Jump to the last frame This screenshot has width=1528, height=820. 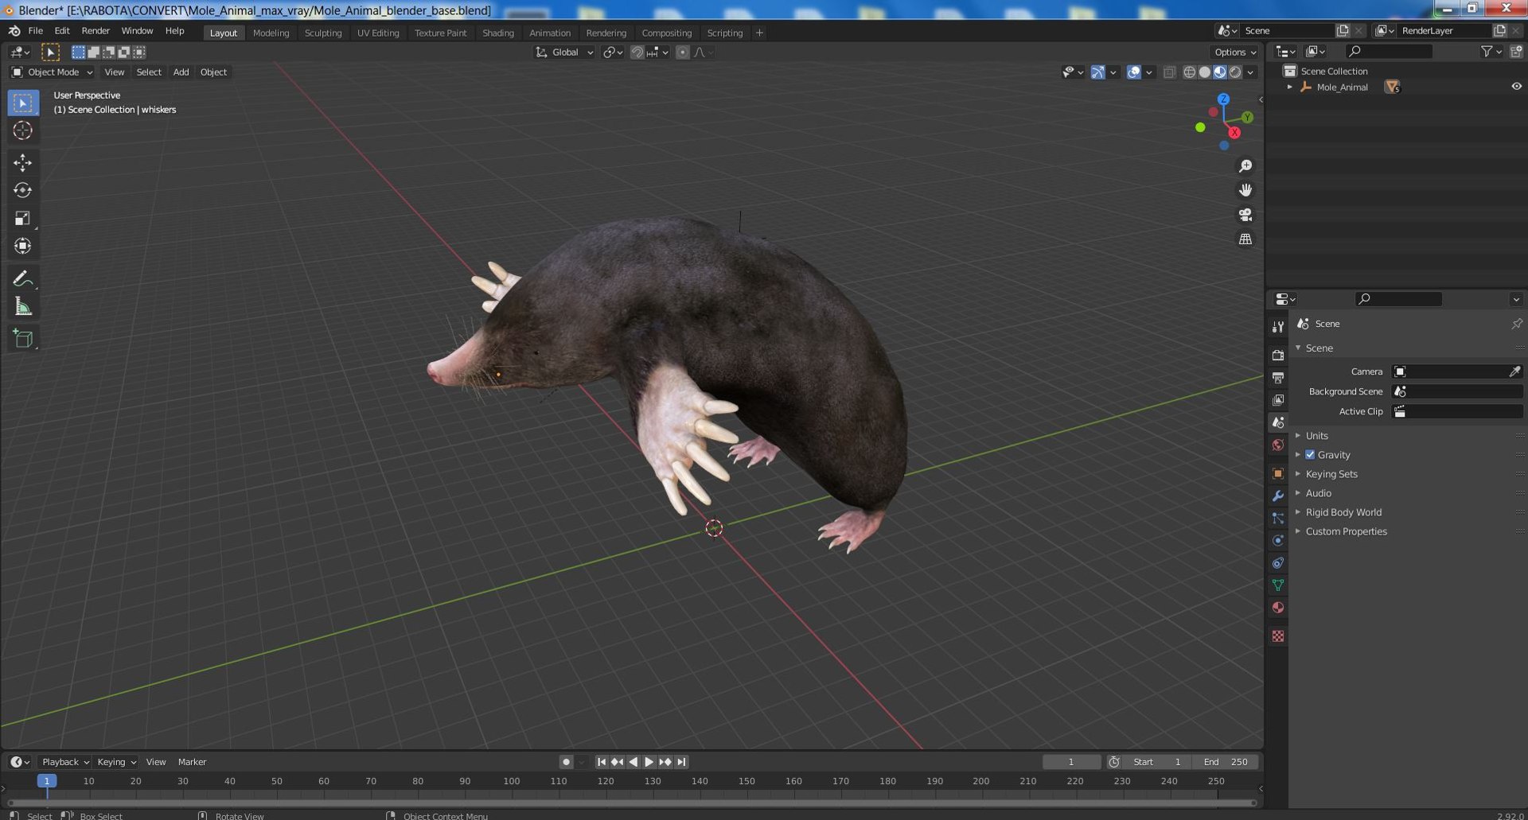[681, 762]
